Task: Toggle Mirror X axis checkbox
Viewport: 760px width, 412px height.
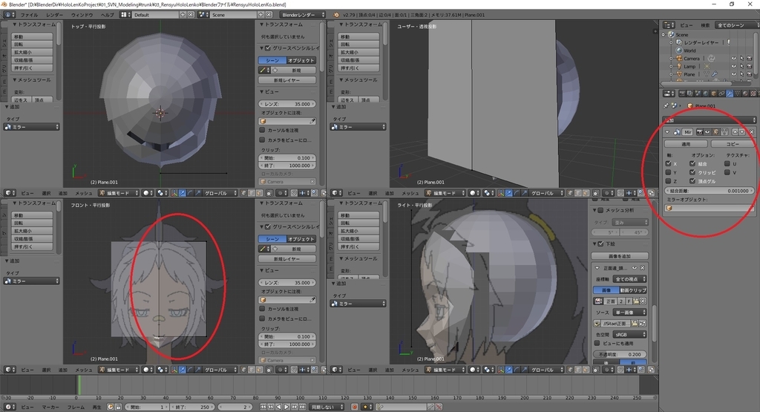Action: pos(669,164)
